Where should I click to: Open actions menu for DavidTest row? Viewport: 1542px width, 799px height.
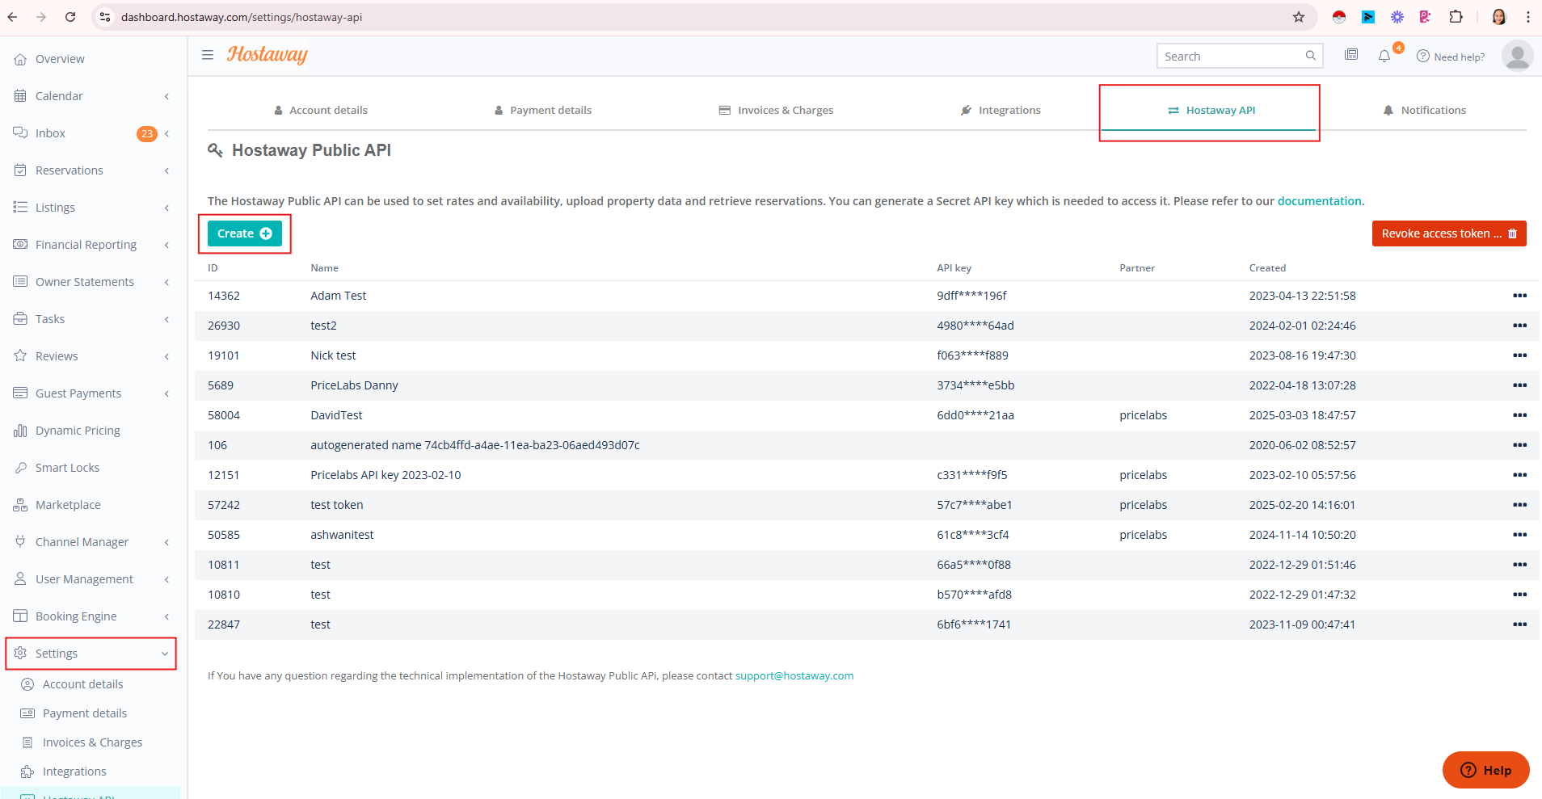(1519, 415)
